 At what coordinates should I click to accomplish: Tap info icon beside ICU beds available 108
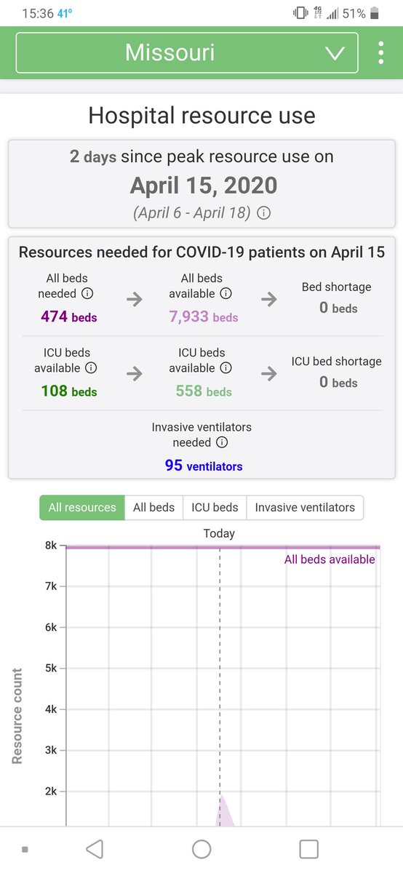tap(91, 368)
